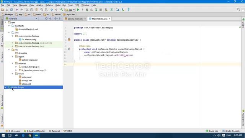Image resolution: width=245 pixels, height=138 pixels.
Task: Expand the Gradle Scripts node
Action: pos(5,87)
